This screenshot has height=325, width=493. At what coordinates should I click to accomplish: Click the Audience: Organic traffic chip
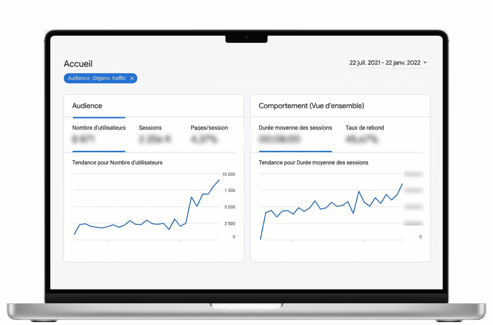pos(96,78)
